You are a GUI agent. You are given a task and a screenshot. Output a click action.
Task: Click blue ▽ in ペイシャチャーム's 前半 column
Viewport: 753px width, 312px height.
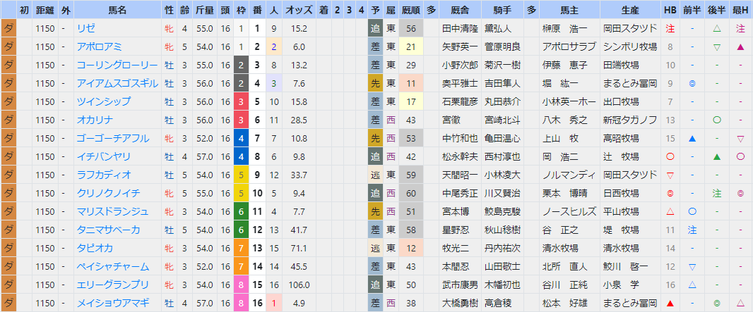click(692, 266)
